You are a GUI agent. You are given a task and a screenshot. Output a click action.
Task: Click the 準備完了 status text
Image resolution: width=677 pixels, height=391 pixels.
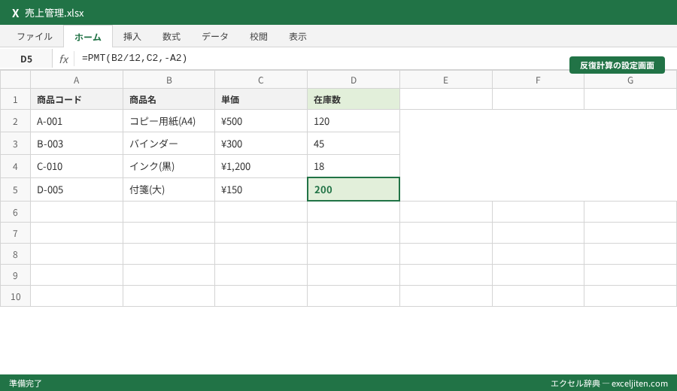(26, 383)
